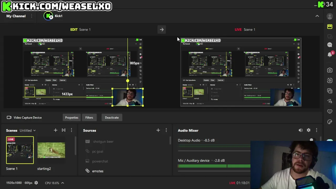
Task: Open the heart smiley icon
Action: click(x=330, y=111)
